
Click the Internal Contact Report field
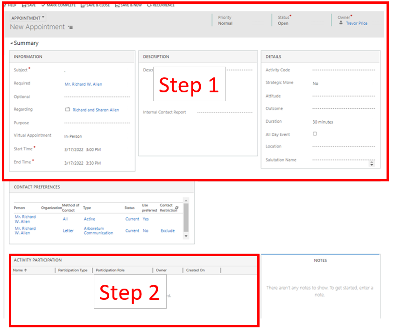[x=225, y=112]
